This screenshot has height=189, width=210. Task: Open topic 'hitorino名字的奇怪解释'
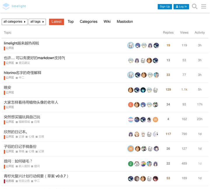pos(22,73)
